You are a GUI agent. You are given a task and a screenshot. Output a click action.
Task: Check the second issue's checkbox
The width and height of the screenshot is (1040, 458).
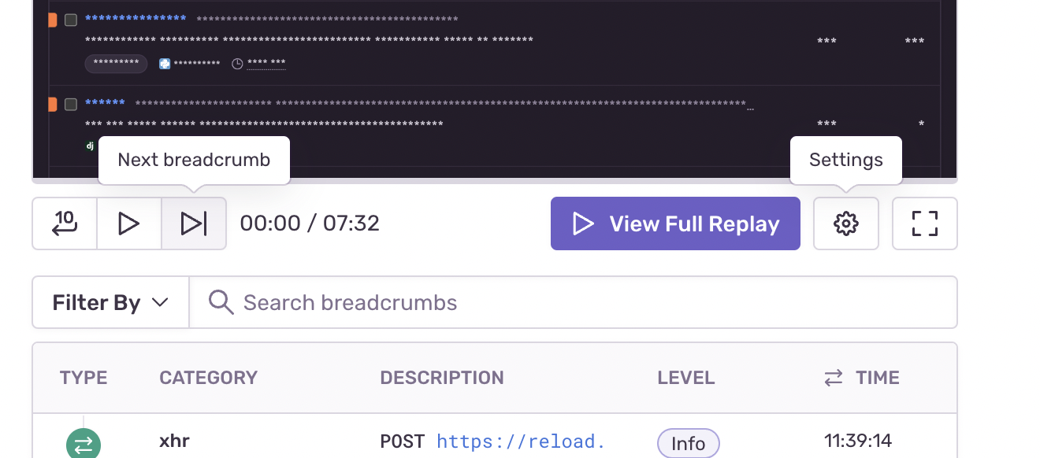(71, 103)
